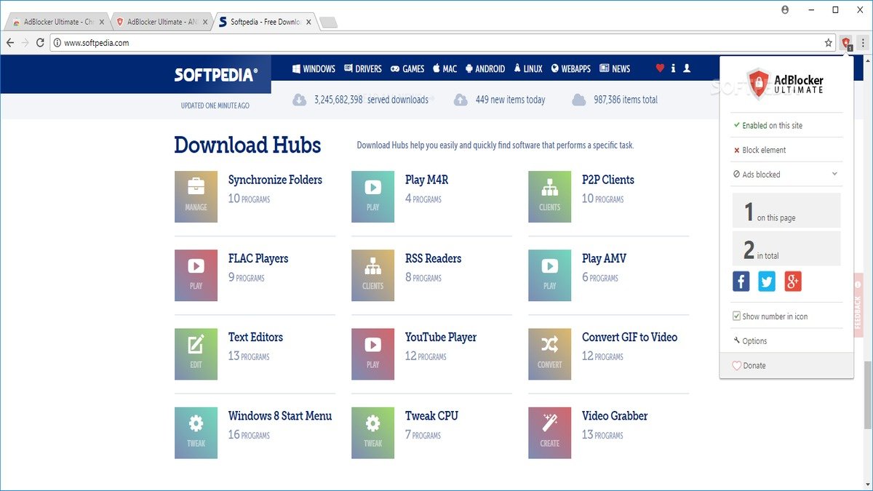This screenshot has height=491, width=873.
Task: Open the Video Grabber hub link
Action: (615, 415)
